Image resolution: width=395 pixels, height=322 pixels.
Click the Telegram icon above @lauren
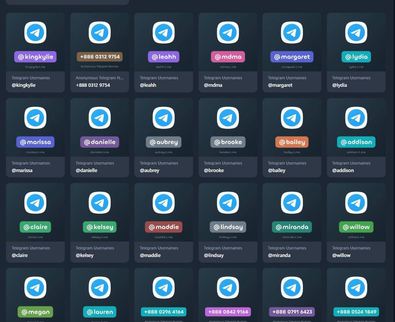(x=100, y=287)
